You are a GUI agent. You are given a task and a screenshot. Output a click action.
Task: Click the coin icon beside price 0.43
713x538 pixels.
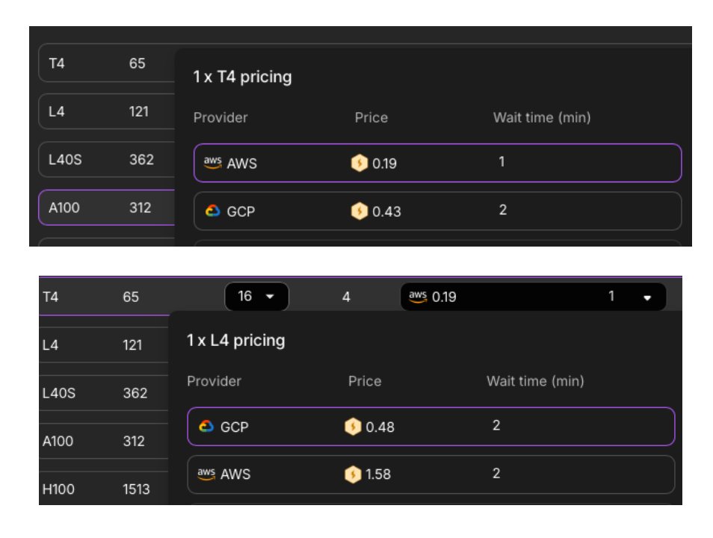point(359,211)
